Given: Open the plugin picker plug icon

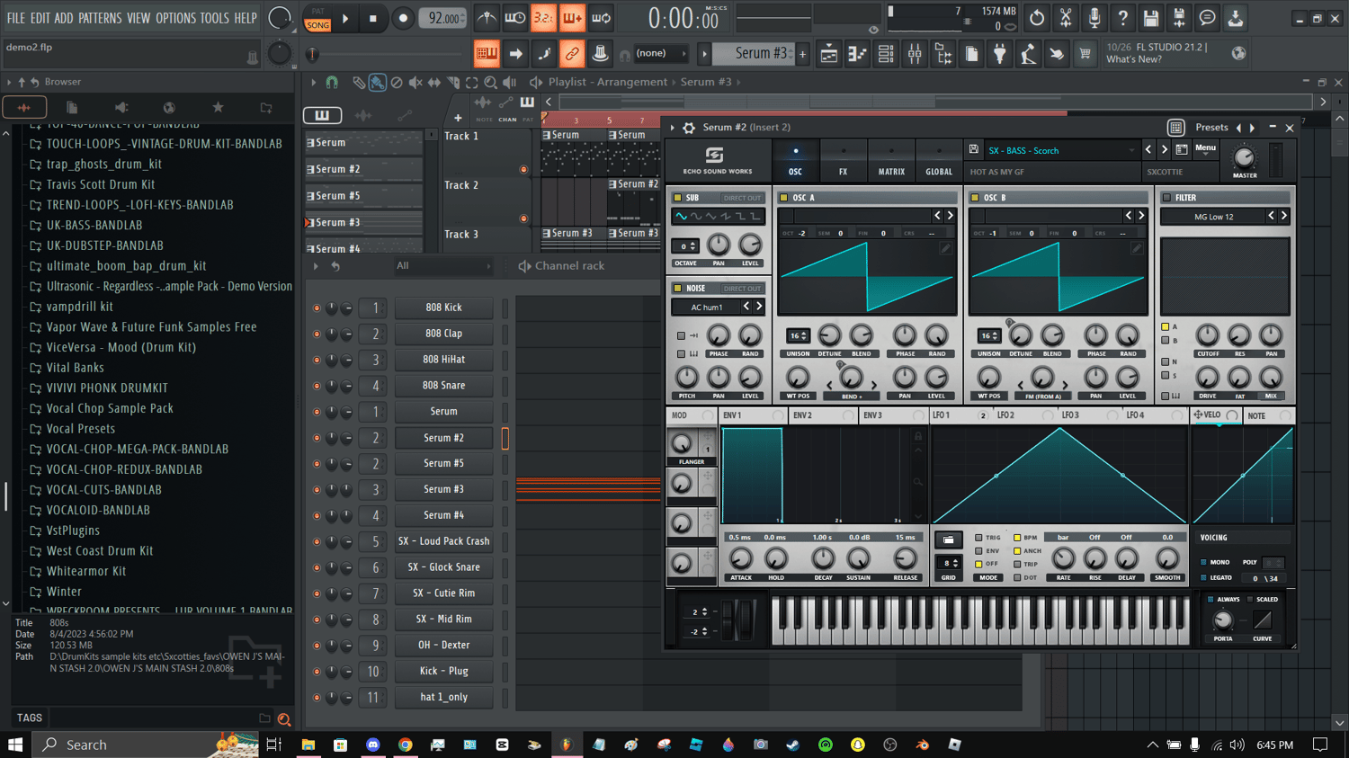Looking at the screenshot, I should [x=999, y=55].
